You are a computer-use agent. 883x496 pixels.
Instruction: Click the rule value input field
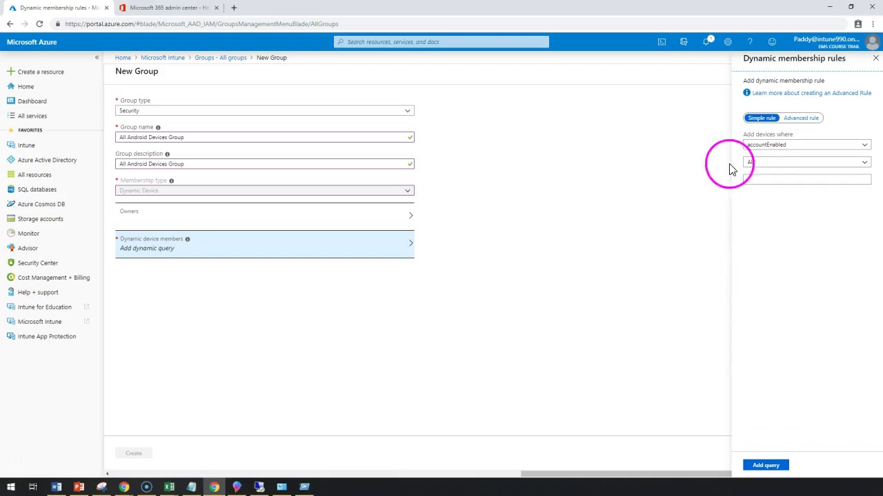point(807,179)
